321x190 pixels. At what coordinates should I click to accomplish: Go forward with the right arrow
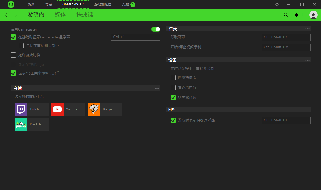[15, 15]
